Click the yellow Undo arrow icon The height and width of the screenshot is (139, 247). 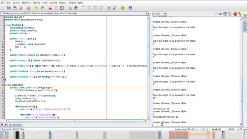click(x=36, y=8)
